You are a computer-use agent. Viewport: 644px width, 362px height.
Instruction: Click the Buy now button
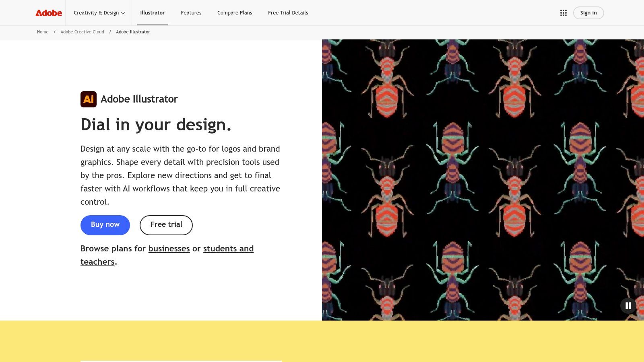[105, 225]
